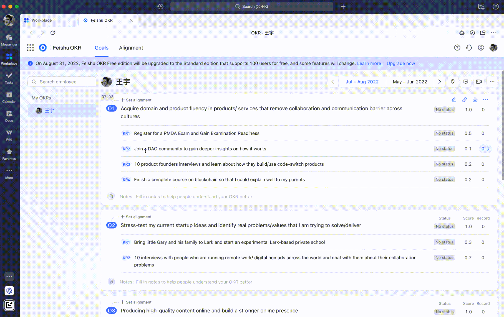Image resolution: width=504 pixels, height=317 pixels.
Task: Click the bot icon in page toolbar
Action: coord(462,33)
